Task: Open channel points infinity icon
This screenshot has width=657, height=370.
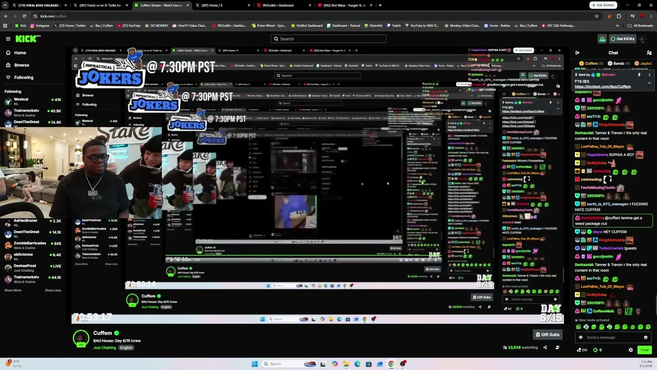Action: [582, 350]
